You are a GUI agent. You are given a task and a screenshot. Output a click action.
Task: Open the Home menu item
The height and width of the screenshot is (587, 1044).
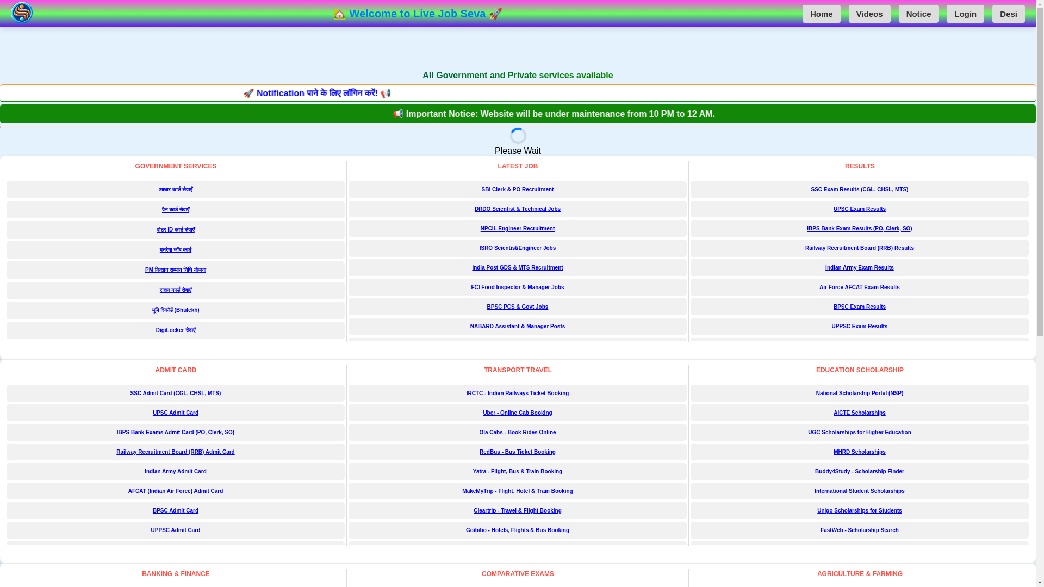tap(821, 14)
